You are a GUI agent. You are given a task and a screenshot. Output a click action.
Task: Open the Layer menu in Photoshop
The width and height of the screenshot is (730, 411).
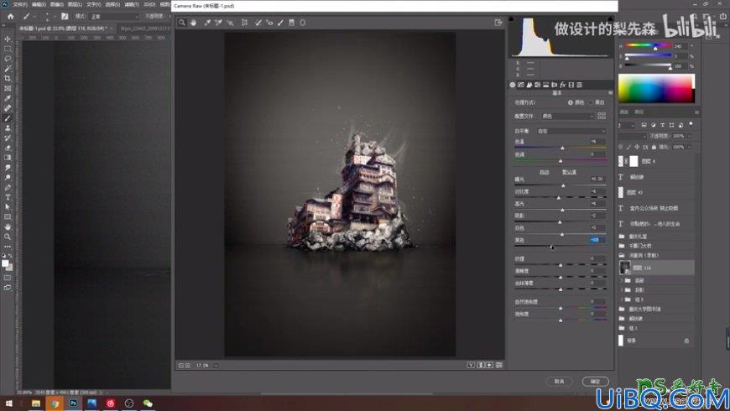pos(75,4)
